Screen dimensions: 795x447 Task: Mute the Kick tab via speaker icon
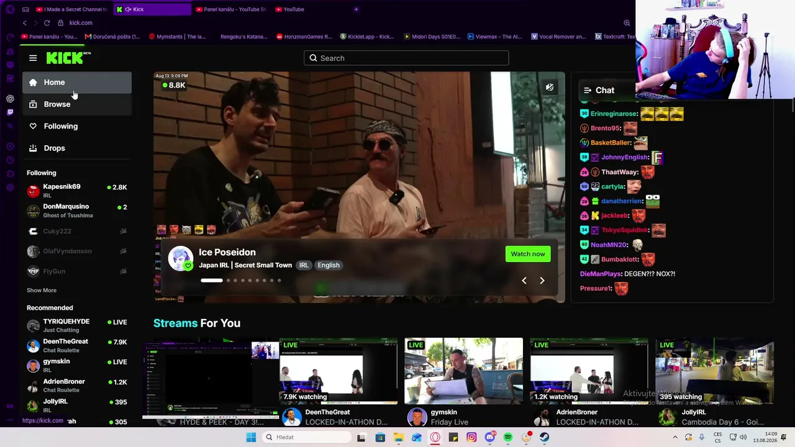pyautogui.click(x=128, y=9)
